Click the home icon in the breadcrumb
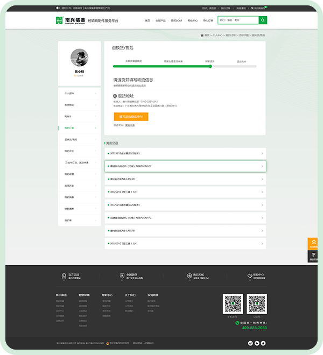323x355 pixels. (201, 35)
